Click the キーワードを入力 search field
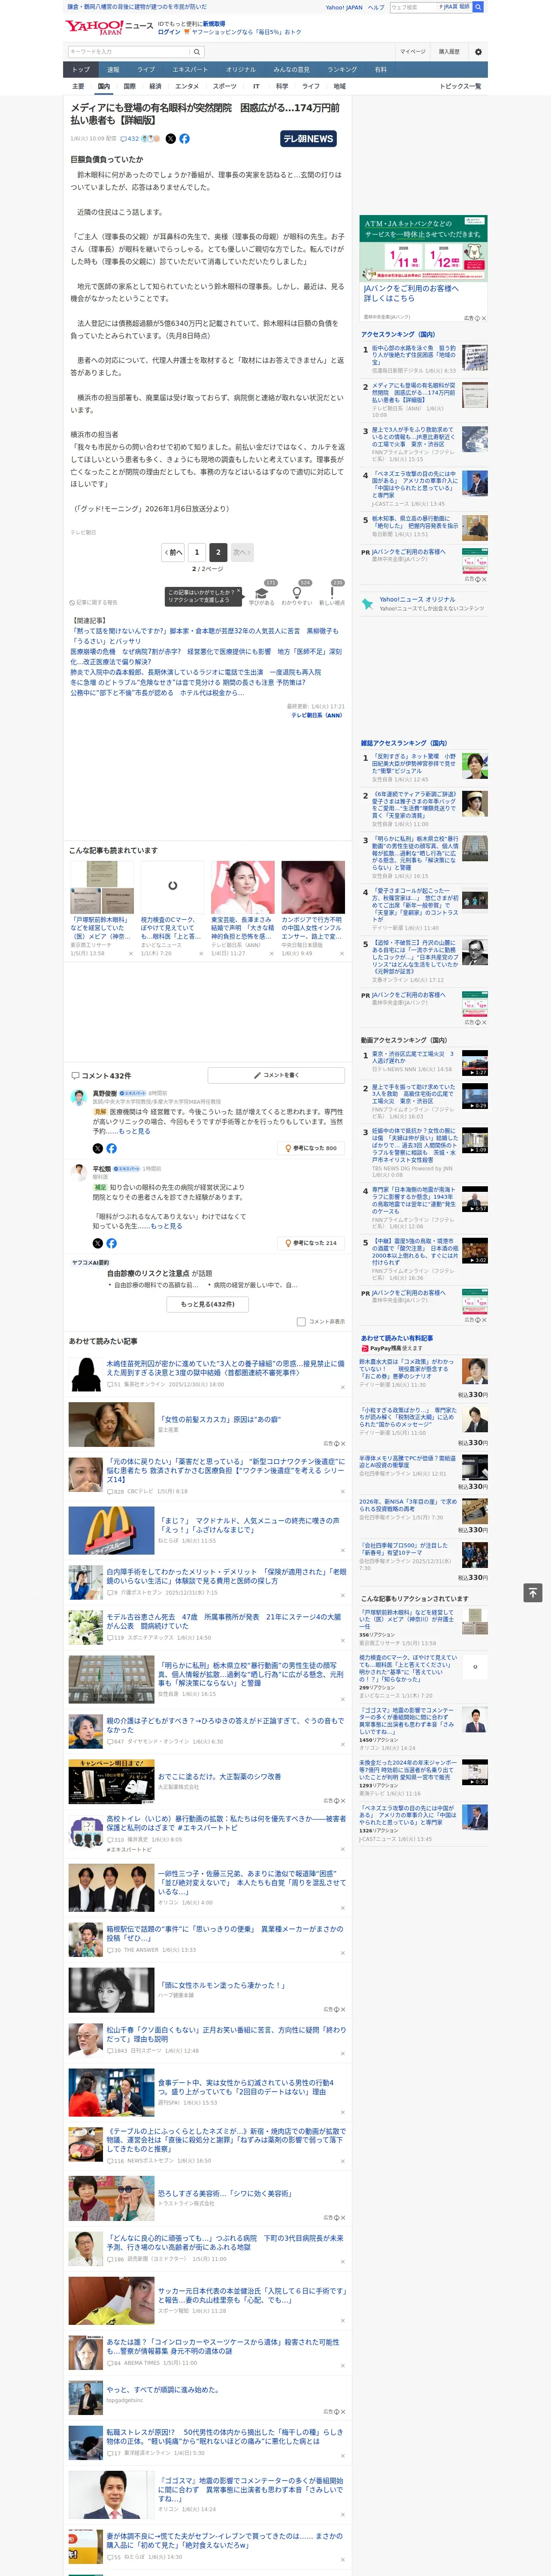 pos(128,51)
